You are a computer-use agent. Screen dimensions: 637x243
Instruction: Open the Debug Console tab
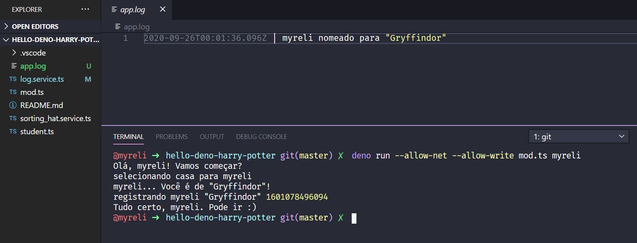click(261, 137)
